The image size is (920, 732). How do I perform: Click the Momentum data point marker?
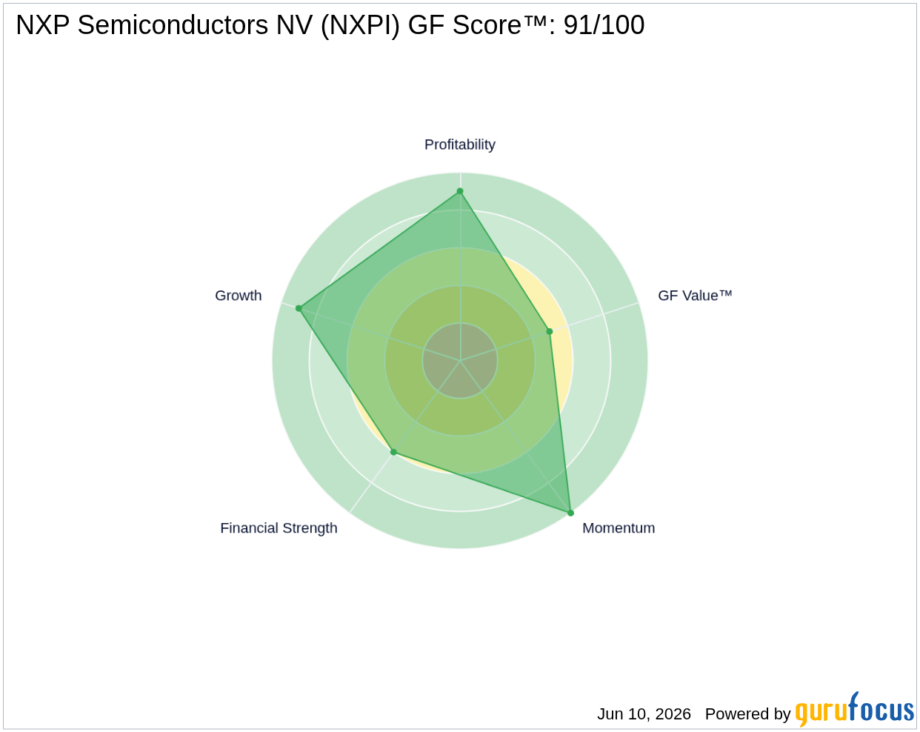coord(570,513)
